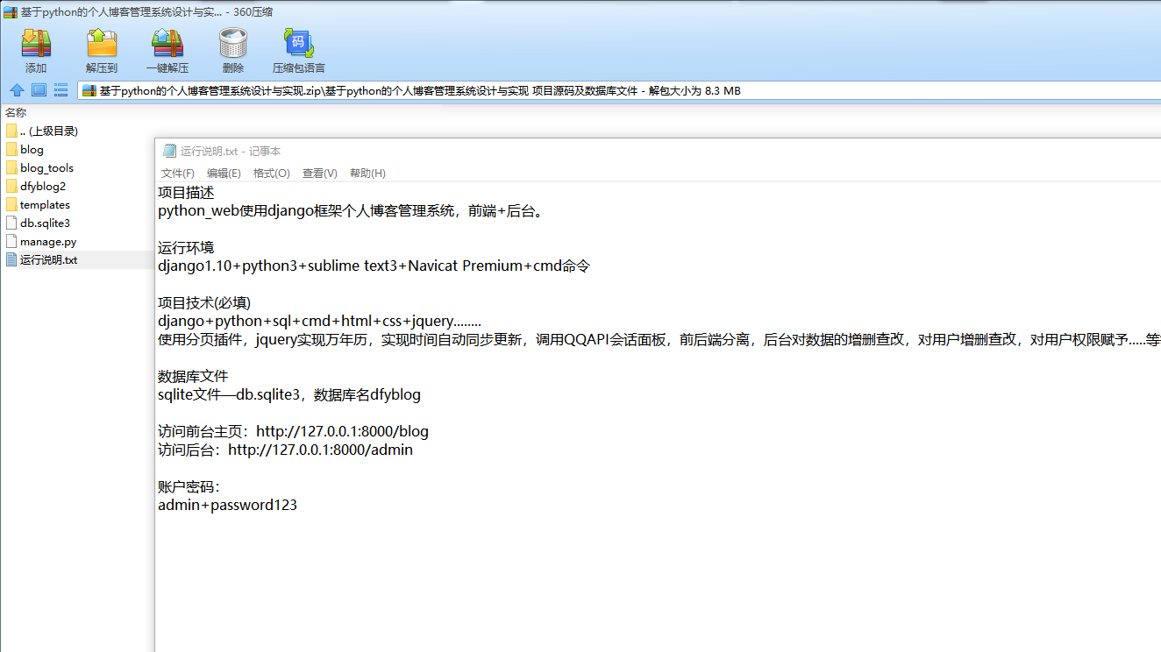1161x652 pixels.
Task: Select the dfyblog2 folder icon
Action: [x=11, y=186]
